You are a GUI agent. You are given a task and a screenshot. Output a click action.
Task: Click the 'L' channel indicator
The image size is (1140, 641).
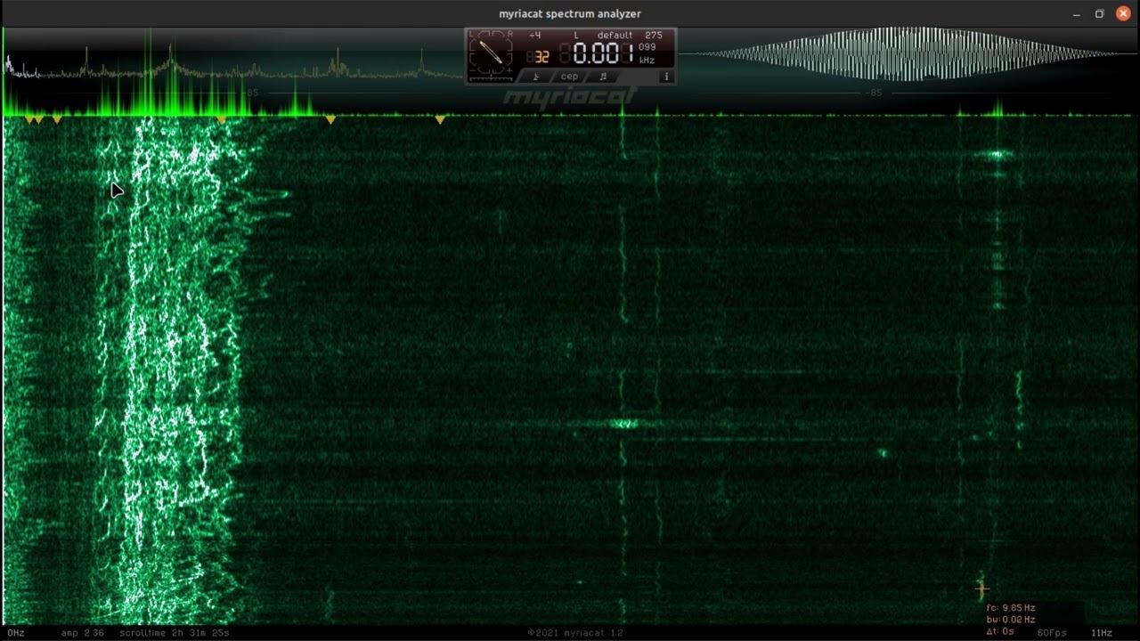point(576,36)
